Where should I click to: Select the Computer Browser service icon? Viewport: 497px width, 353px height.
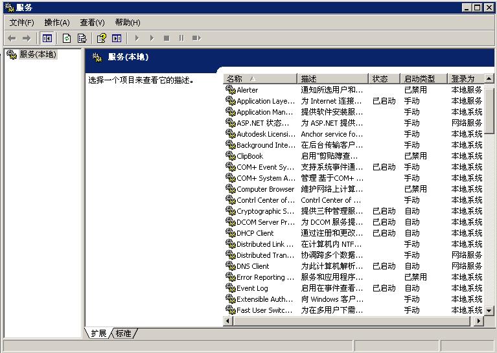231,189
